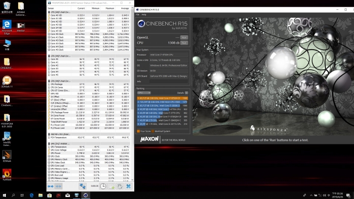This screenshot has height=199, width=354.
Task: Open the Media1 desktop icon
Action: click(x=21, y=27)
